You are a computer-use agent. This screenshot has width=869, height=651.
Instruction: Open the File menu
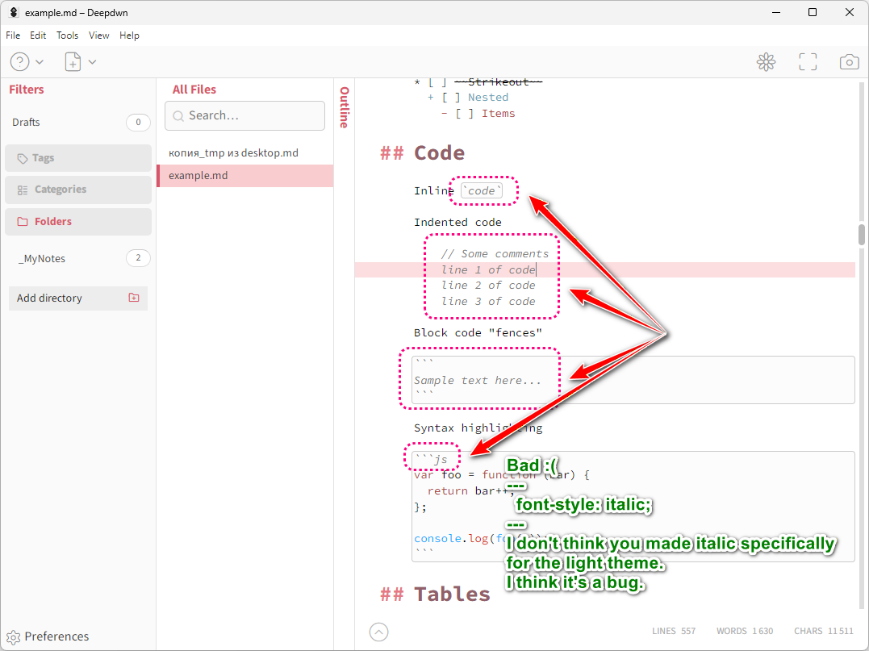13,35
